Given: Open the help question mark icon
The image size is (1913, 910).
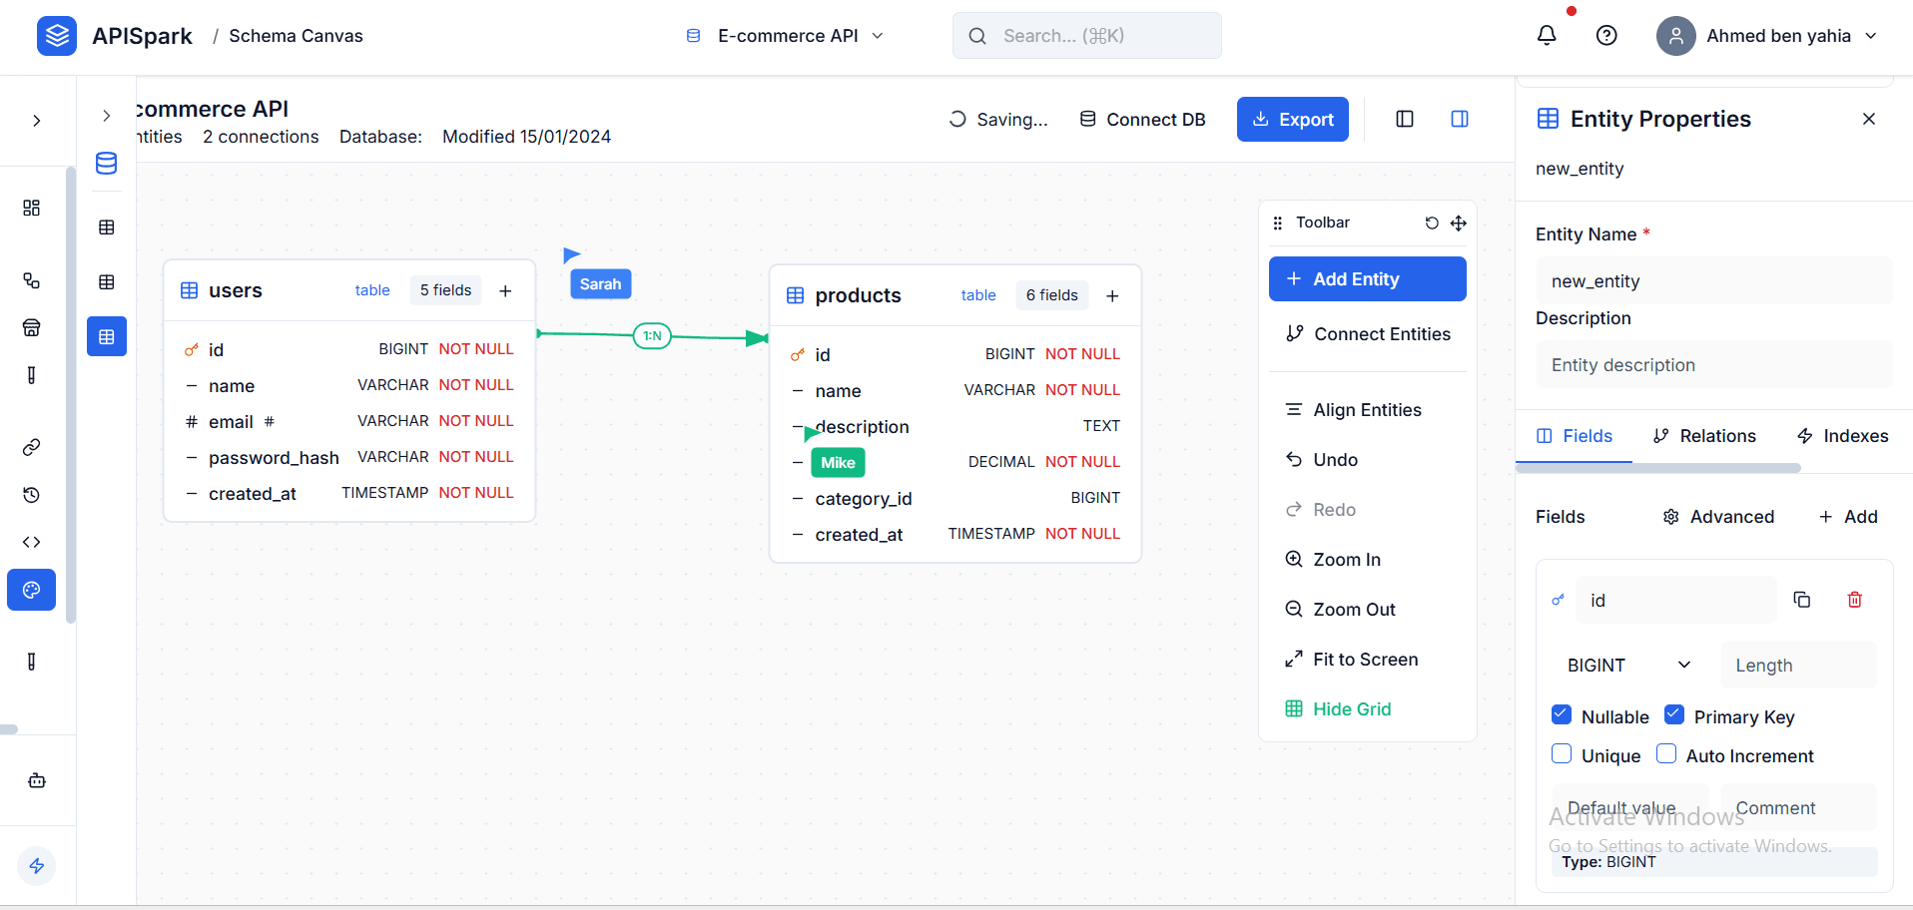Looking at the screenshot, I should point(1606,36).
